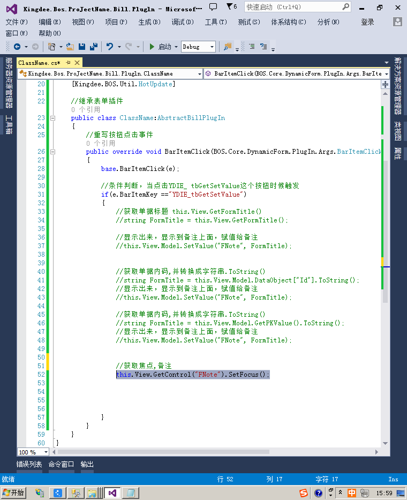Click the Find in Files icon
Image resolution: width=407 pixels, height=500 pixels.
tap(228, 47)
